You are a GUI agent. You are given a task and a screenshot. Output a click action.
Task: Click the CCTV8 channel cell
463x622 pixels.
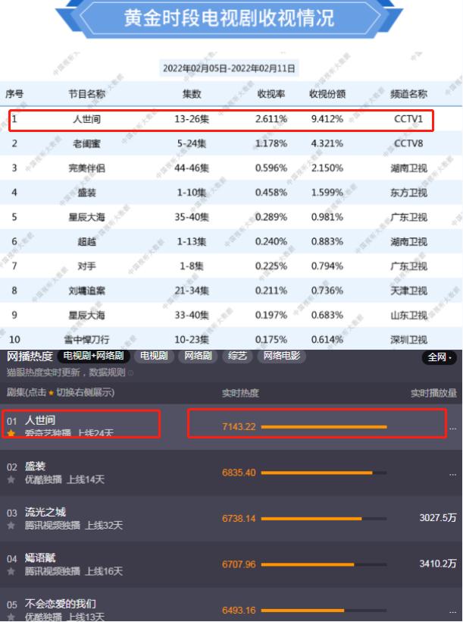click(x=408, y=143)
